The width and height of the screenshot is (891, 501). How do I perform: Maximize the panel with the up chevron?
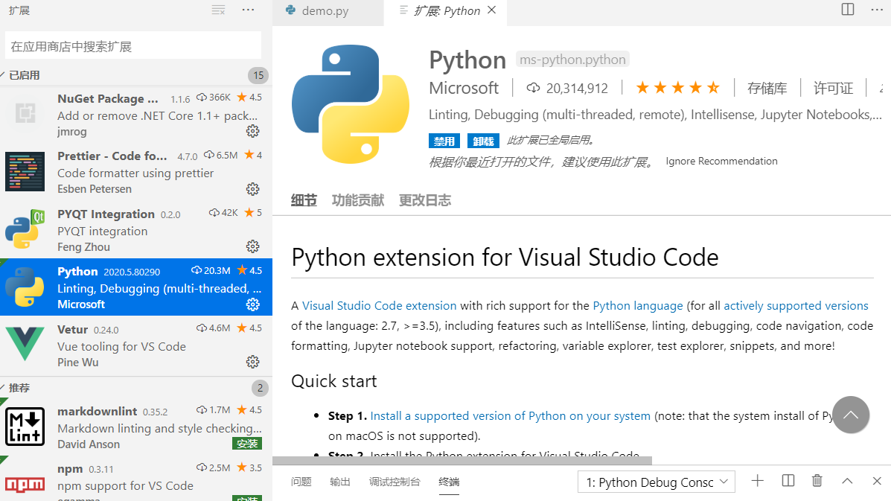847,481
